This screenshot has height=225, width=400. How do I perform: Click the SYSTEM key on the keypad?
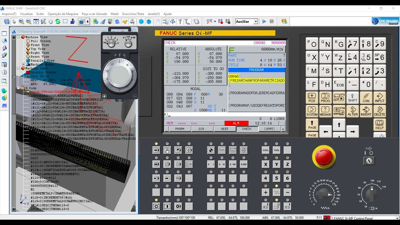pyautogui.click(x=312, y=111)
